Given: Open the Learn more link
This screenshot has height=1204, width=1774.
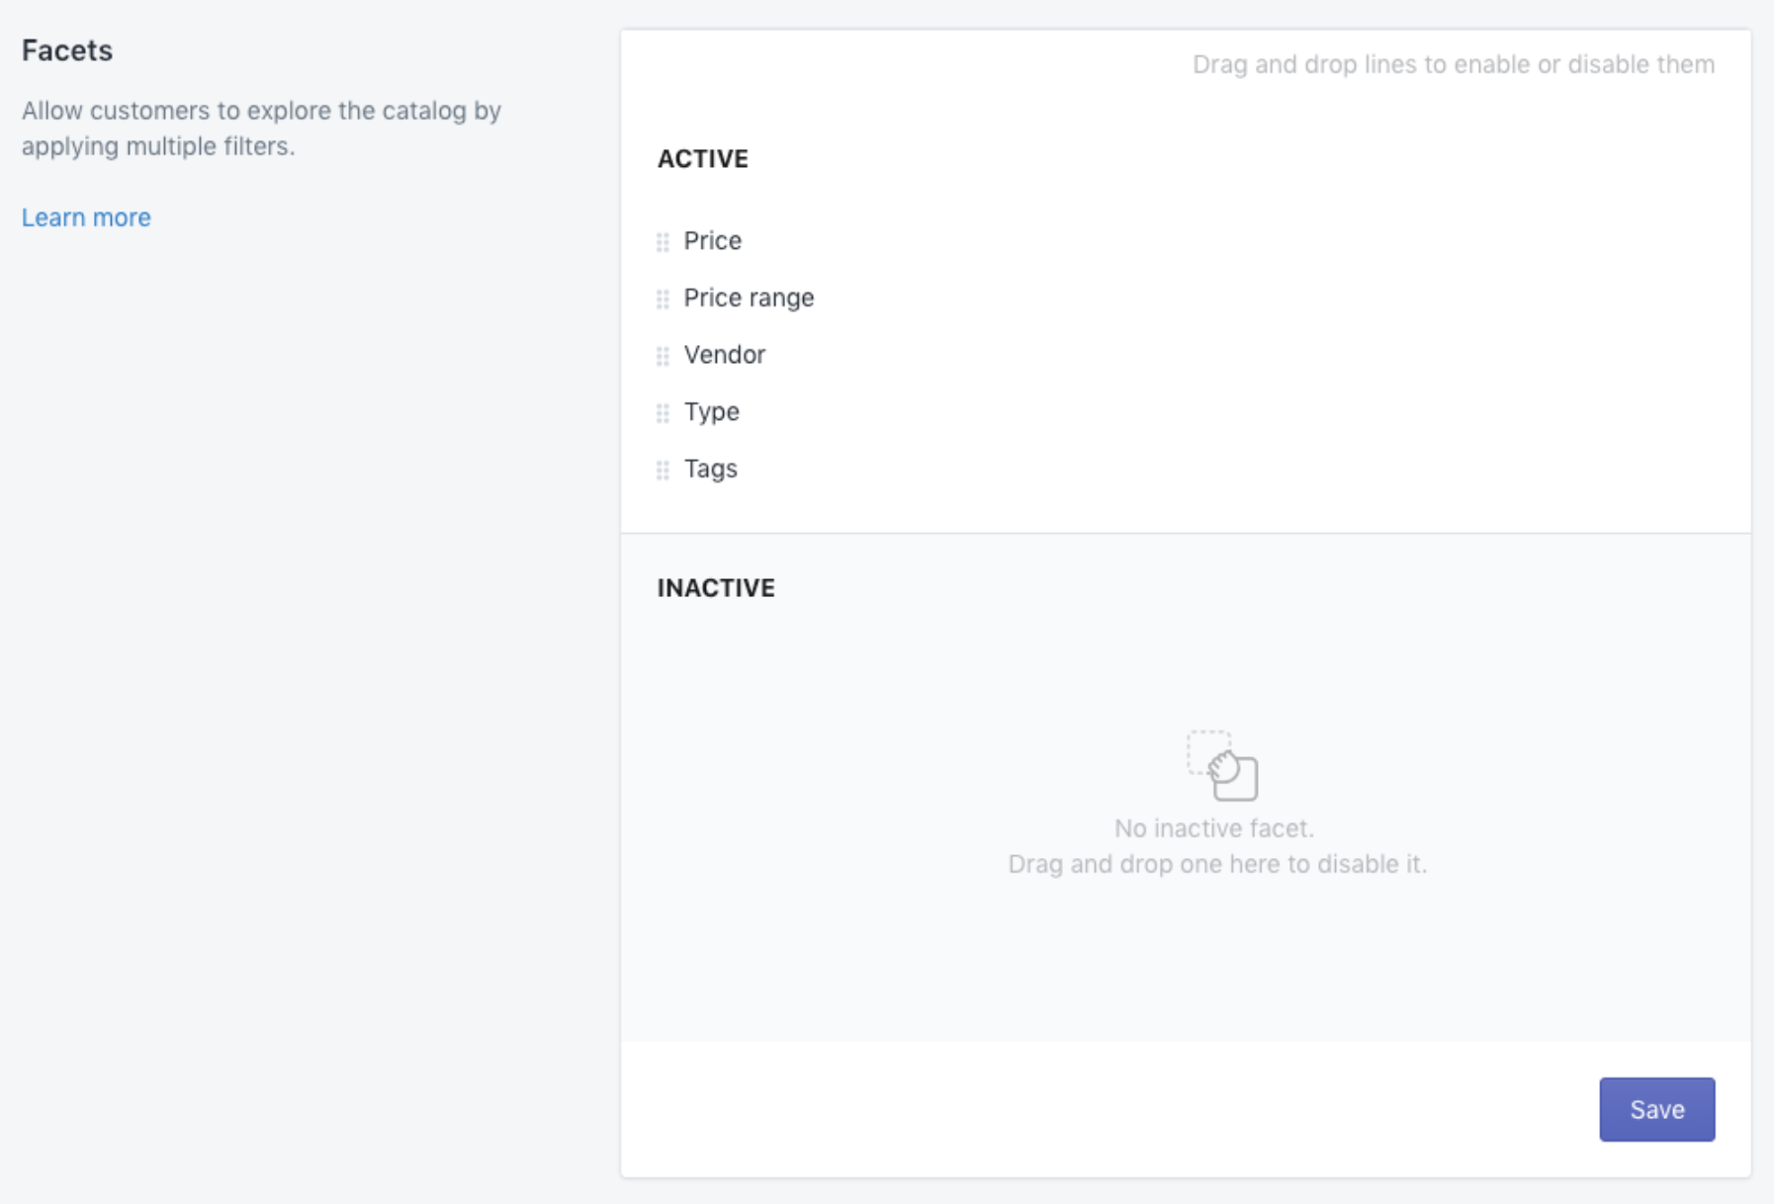Looking at the screenshot, I should (86, 217).
